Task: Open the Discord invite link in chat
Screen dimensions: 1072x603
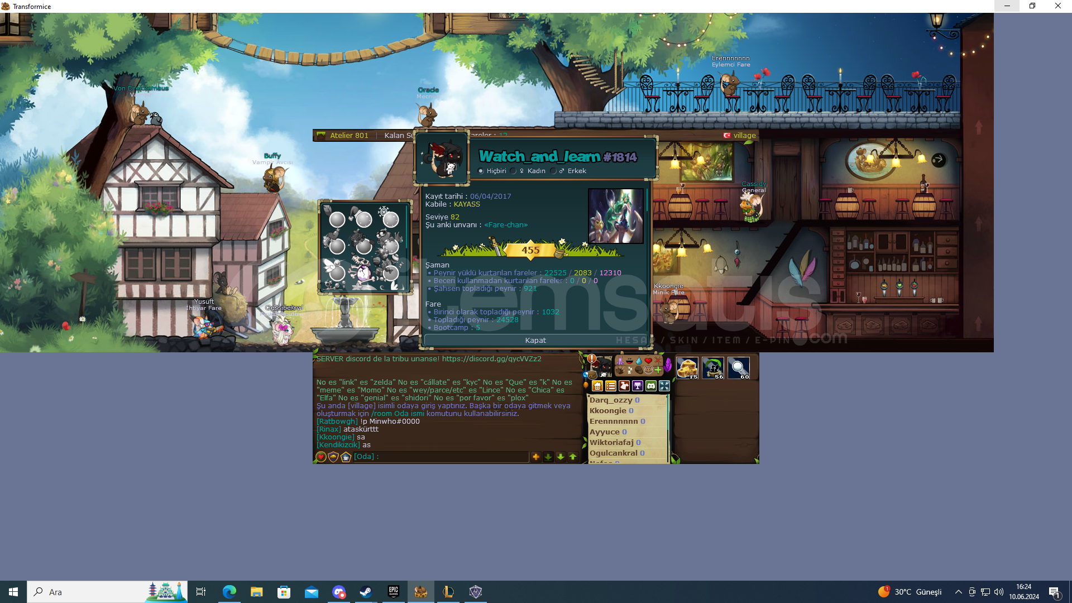Action: pos(491,359)
